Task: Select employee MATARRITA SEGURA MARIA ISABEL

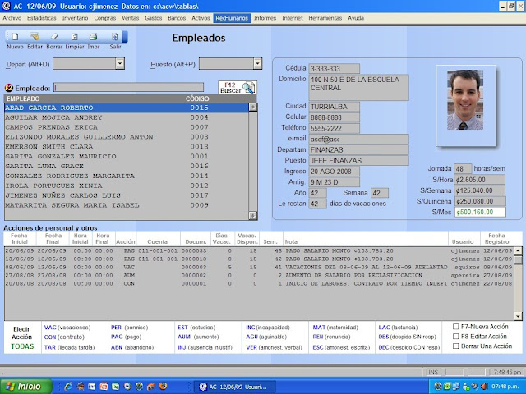Action: [x=127, y=204]
